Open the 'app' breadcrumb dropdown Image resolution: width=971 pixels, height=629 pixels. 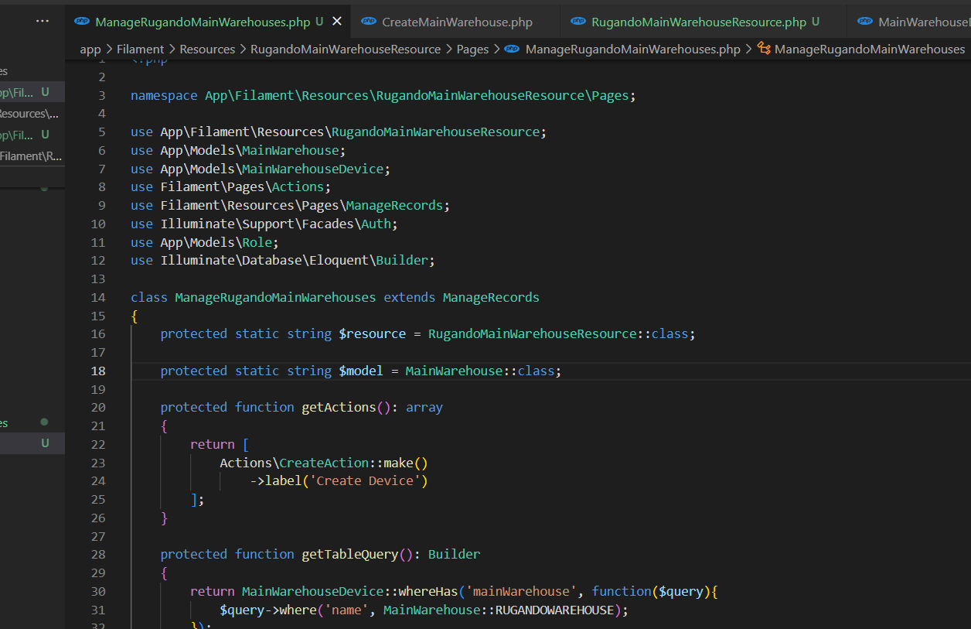[x=90, y=49]
